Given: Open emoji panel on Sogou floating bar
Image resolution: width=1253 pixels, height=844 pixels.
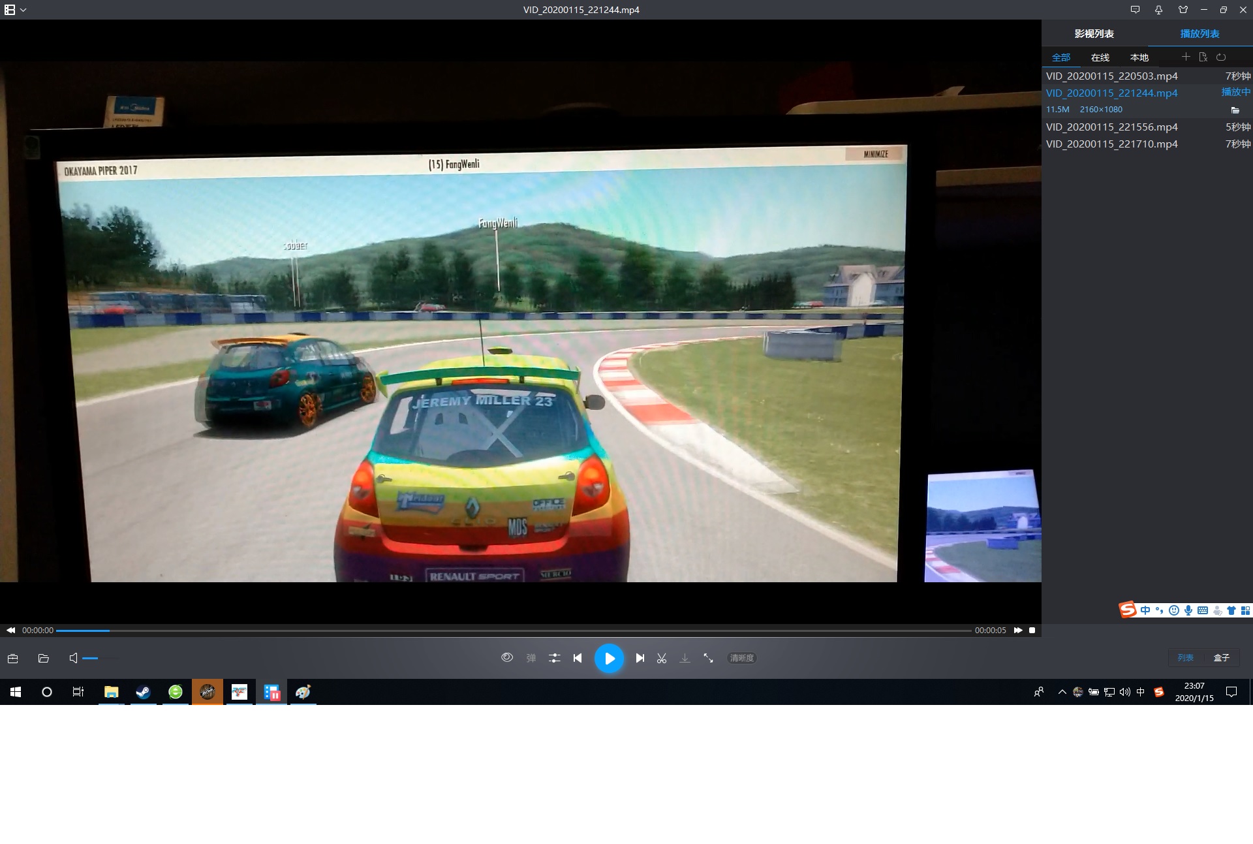Looking at the screenshot, I should 1173,610.
